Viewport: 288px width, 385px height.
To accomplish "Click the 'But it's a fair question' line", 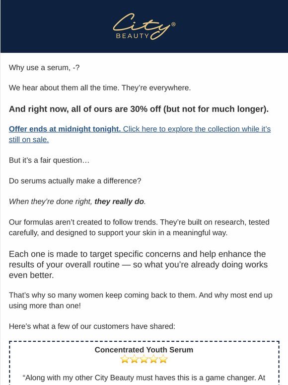I will click(49, 160).
